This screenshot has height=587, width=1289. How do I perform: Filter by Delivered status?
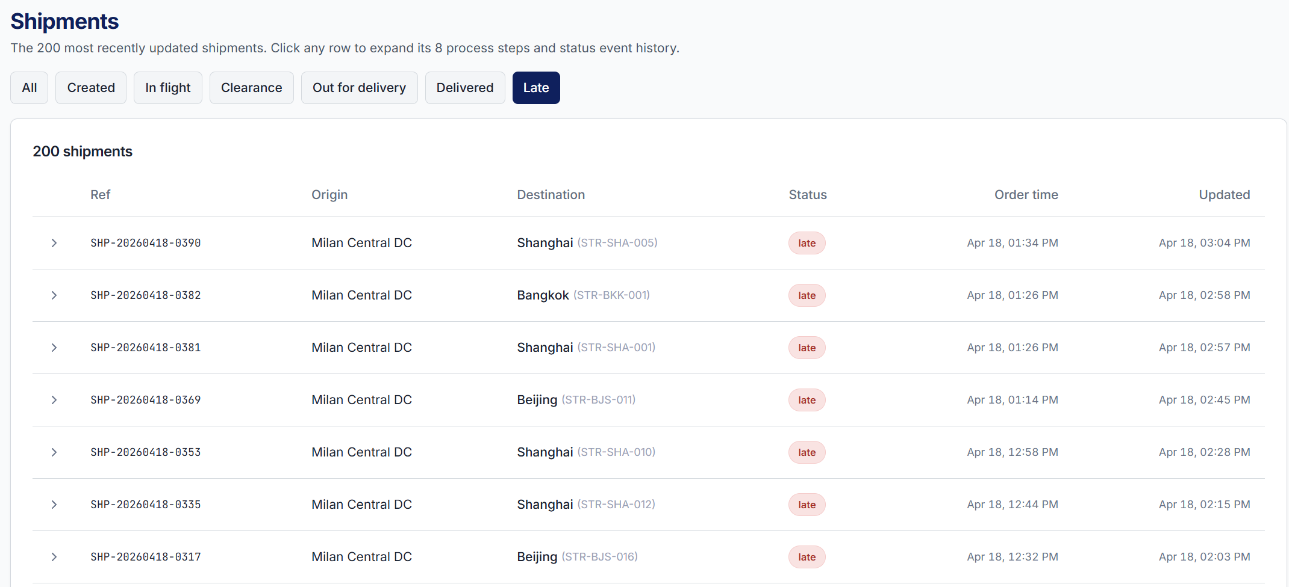click(465, 88)
